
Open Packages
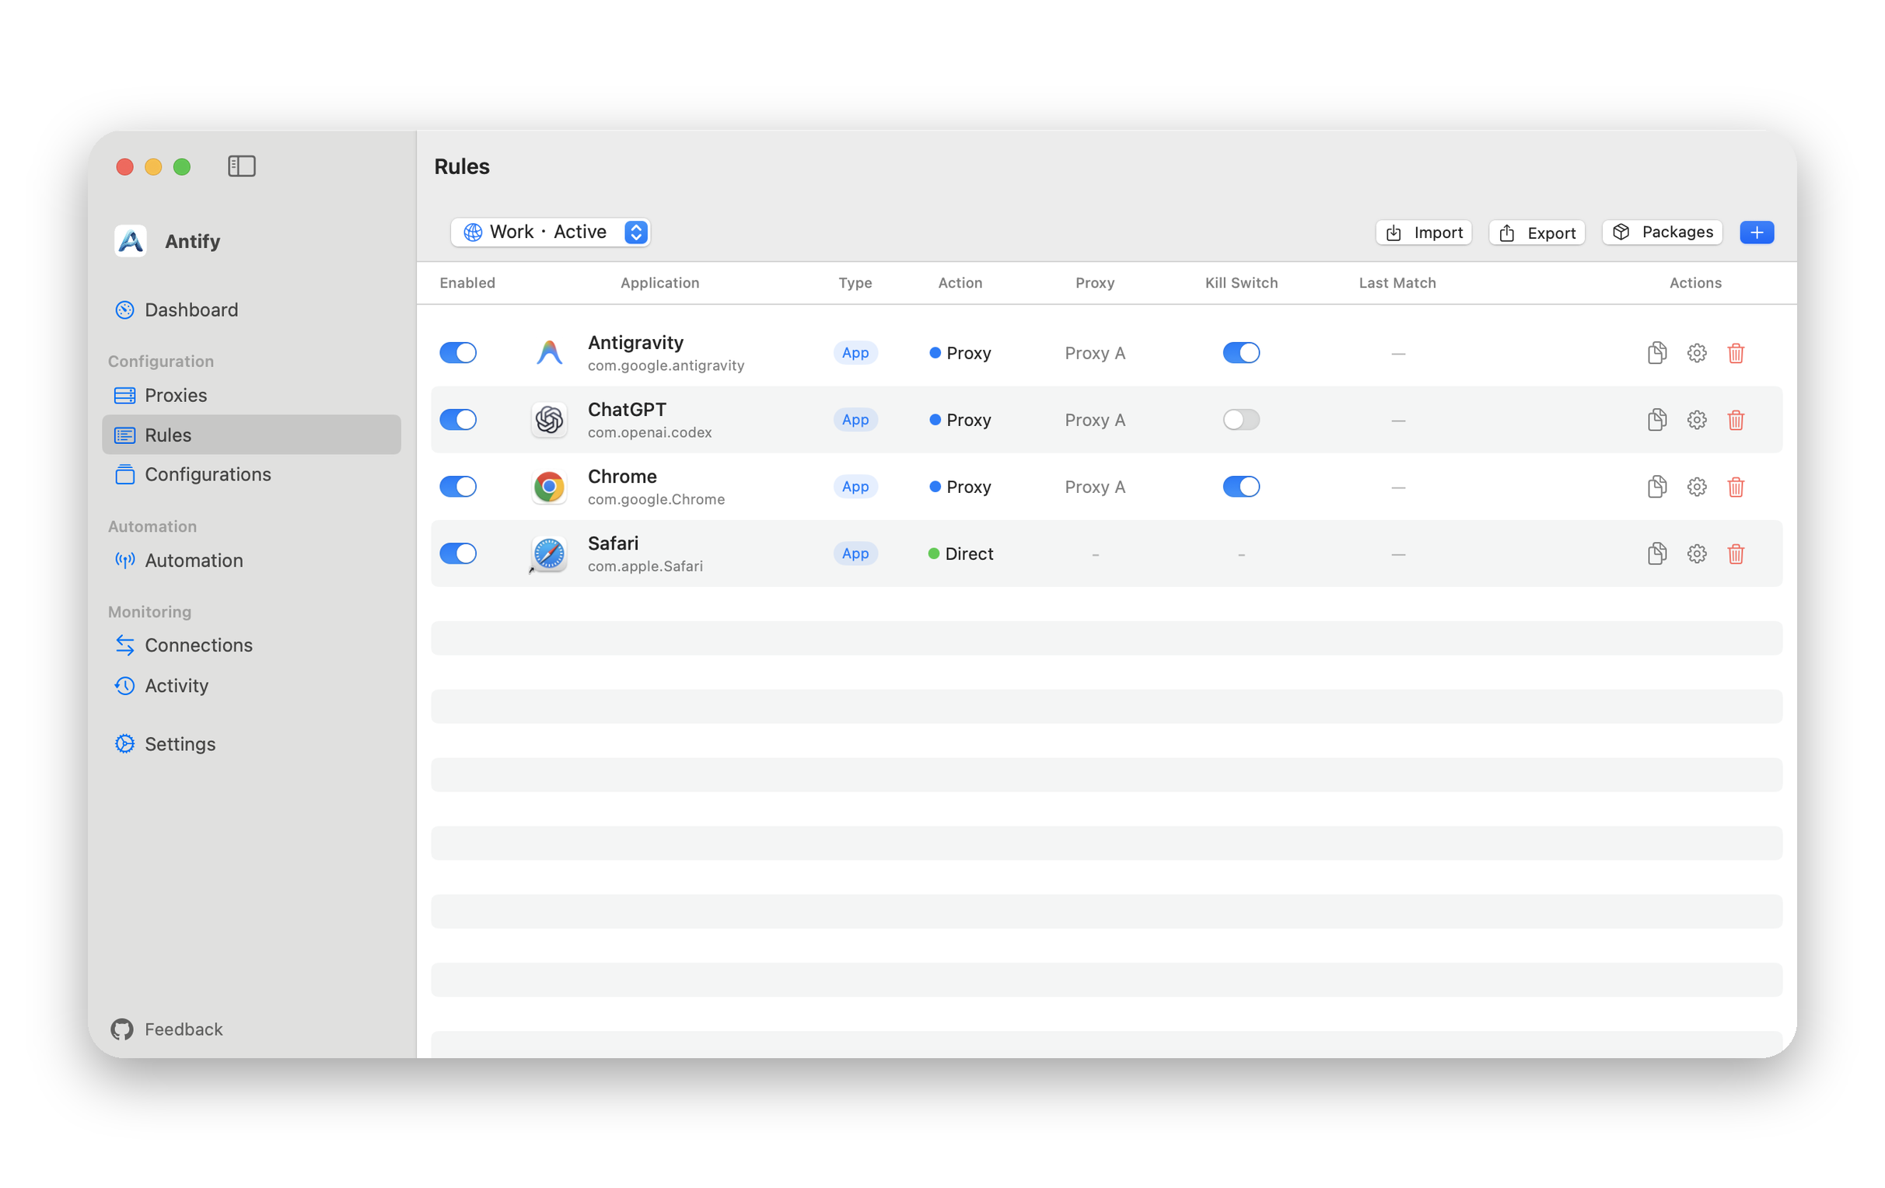[x=1662, y=232]
